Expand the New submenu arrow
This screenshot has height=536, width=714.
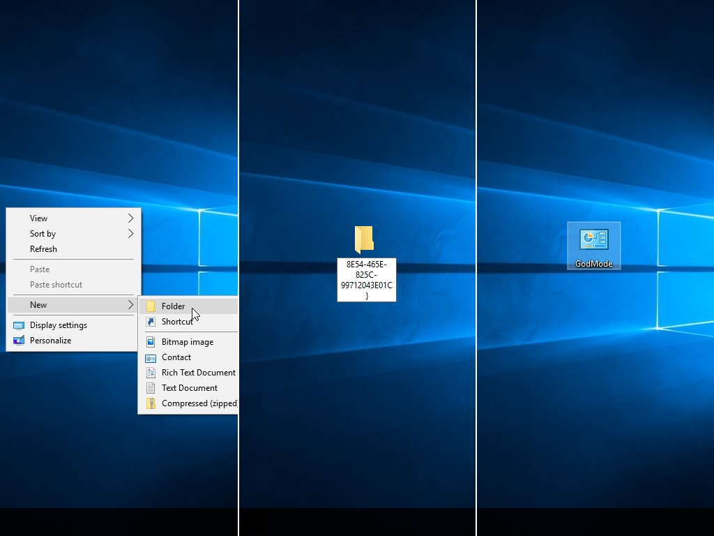[131, 305]
